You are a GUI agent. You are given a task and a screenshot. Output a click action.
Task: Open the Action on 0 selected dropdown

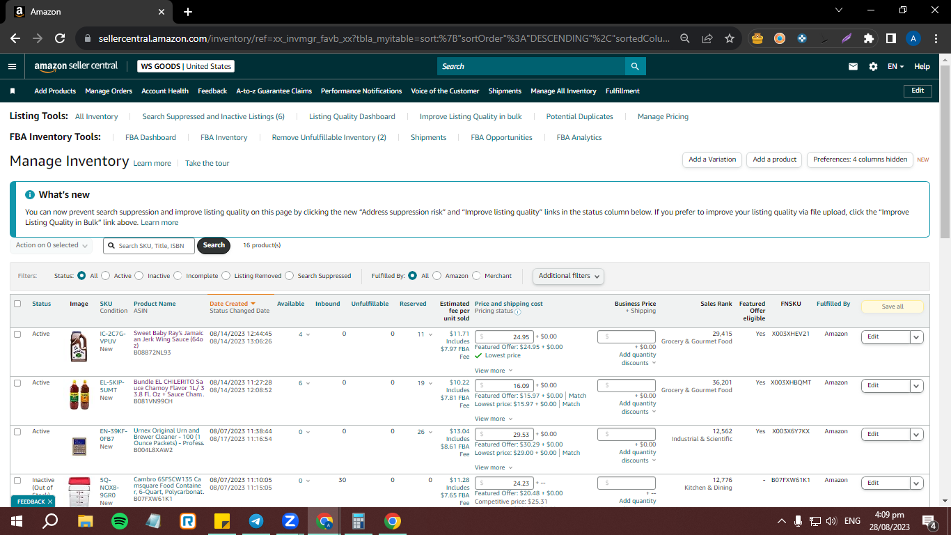coord(52,245)
